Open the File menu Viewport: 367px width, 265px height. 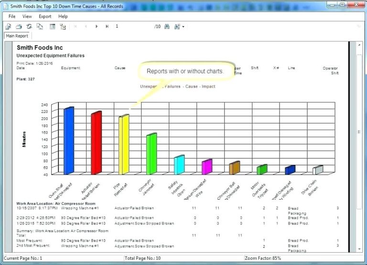pyautogui.click(x=12, y=16)
